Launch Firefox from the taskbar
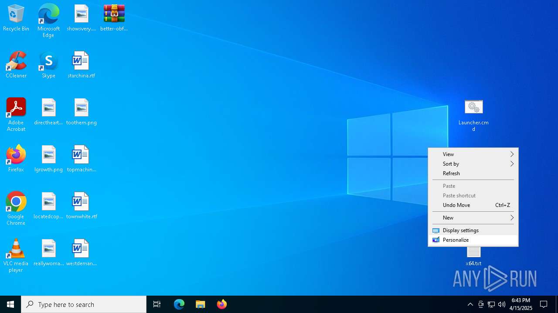The image size is (558, 313). [x=222, y=304]
